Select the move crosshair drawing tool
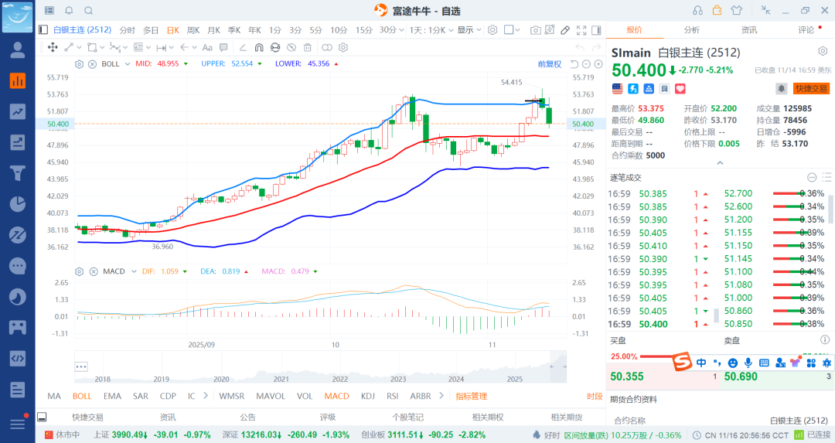 (x=53, y=47)
